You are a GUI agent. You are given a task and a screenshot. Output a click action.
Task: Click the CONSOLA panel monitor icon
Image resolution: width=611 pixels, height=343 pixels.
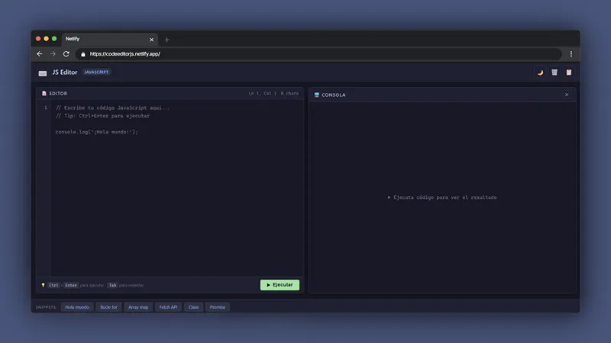point(317,95)
